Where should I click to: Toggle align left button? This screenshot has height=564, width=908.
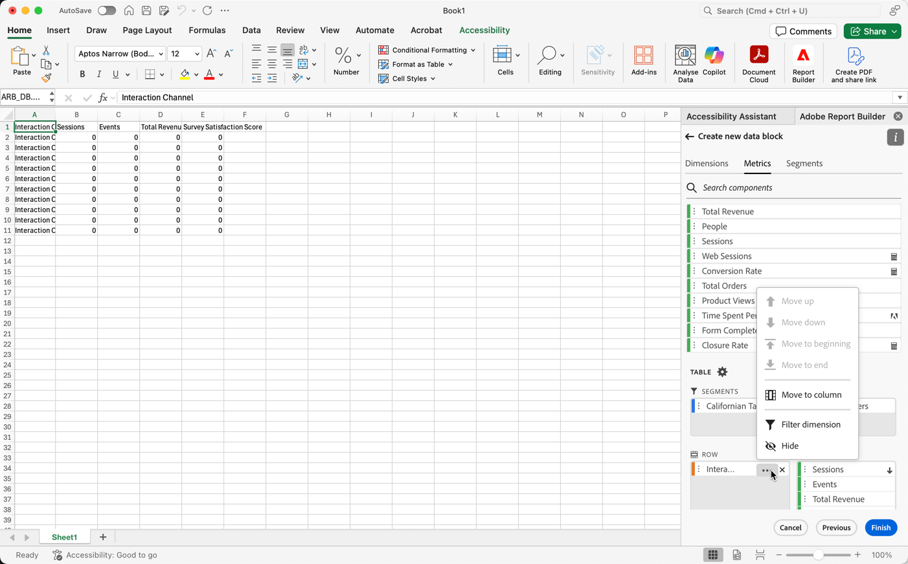pyautogui.click(x=256, y=64)
